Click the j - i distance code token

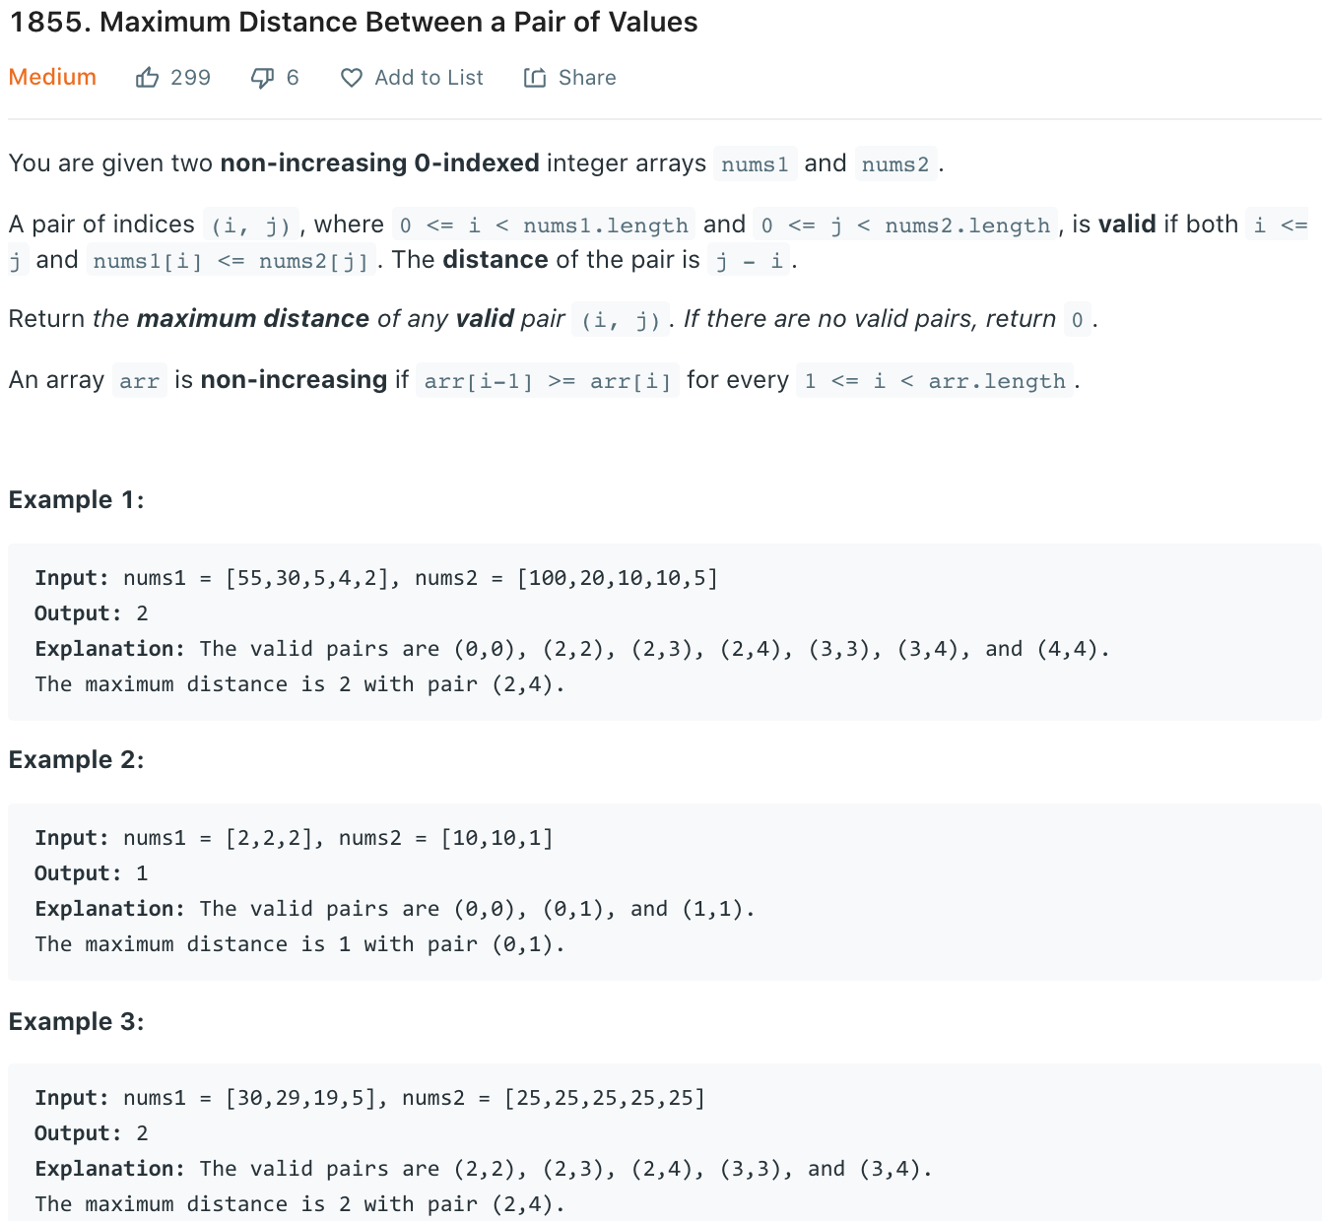click(x=749, y=260)
